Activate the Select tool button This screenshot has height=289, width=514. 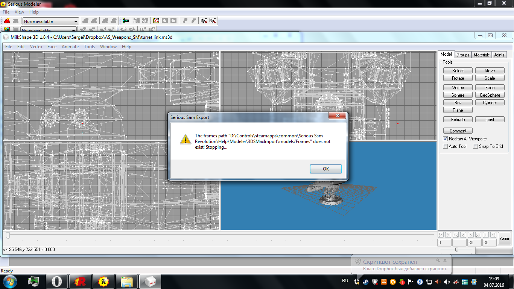tap(458, 71)
